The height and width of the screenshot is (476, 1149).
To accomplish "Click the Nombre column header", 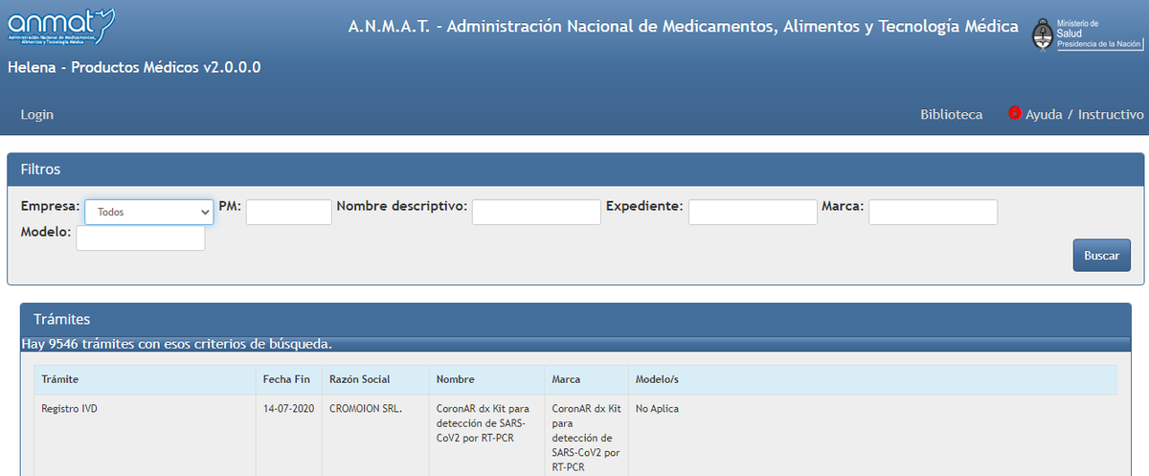I will point(486,379).
